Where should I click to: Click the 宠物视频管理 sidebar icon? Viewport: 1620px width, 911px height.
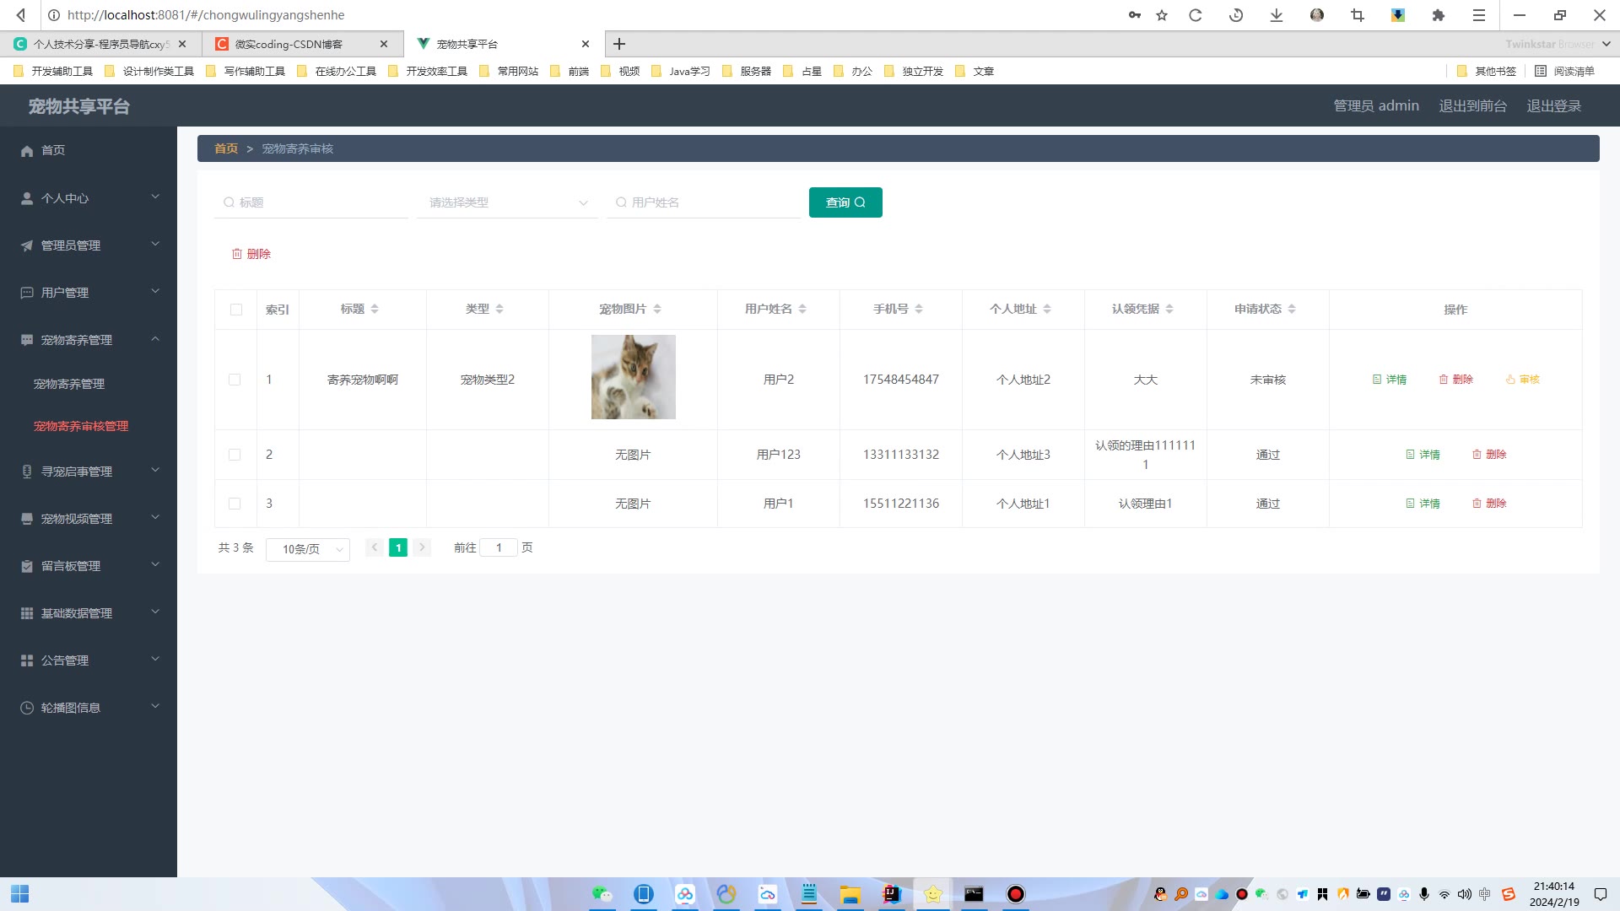pos(27,519)
